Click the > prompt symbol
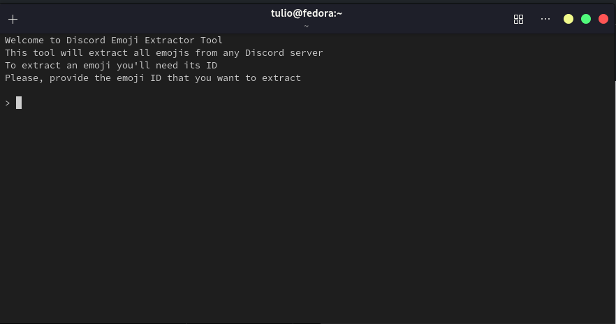This screenshot has height=324, width=616. 8,103
